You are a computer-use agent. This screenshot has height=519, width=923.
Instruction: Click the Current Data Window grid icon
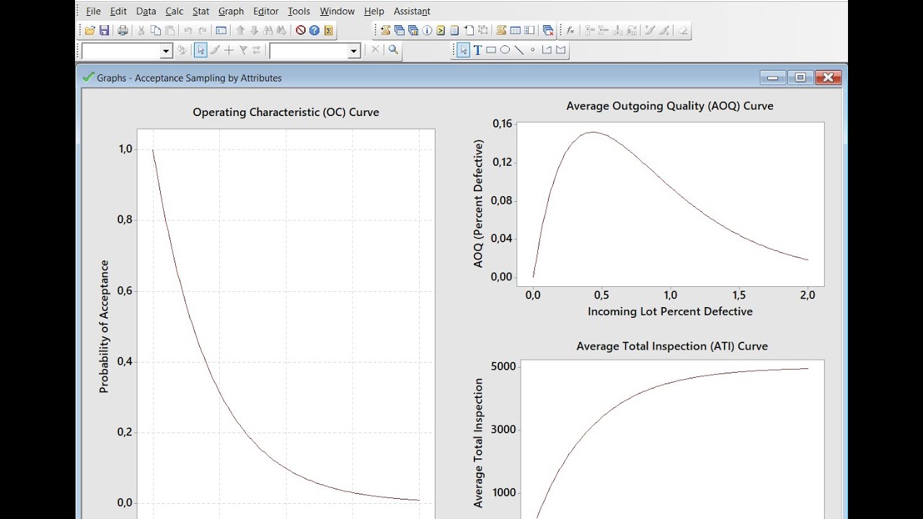[x=516, y=30]
